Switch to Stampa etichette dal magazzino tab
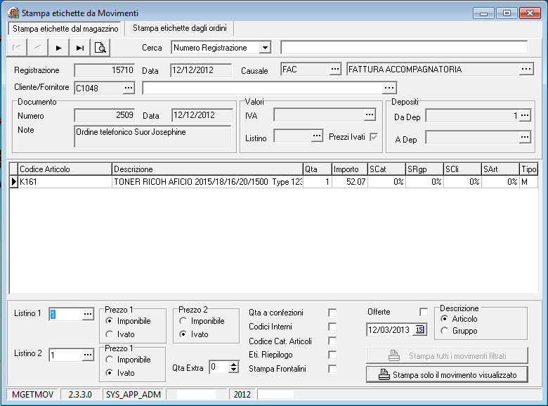The height and width of the screenshot is (406, 548). (65, 29)
